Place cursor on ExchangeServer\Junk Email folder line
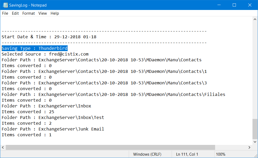258x158 pixels. (x=53, y=129)
